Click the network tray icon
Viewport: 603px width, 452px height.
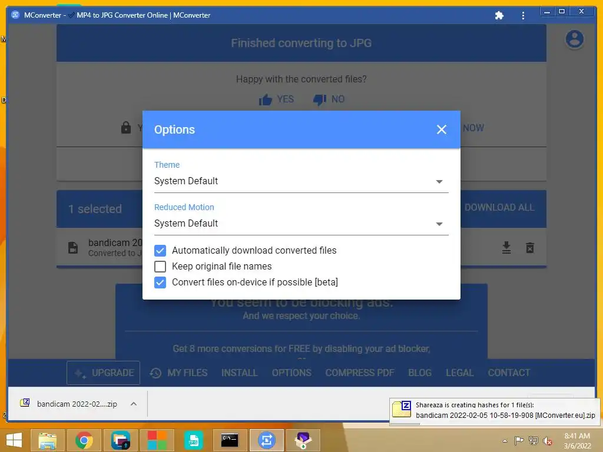click(534, 440)
